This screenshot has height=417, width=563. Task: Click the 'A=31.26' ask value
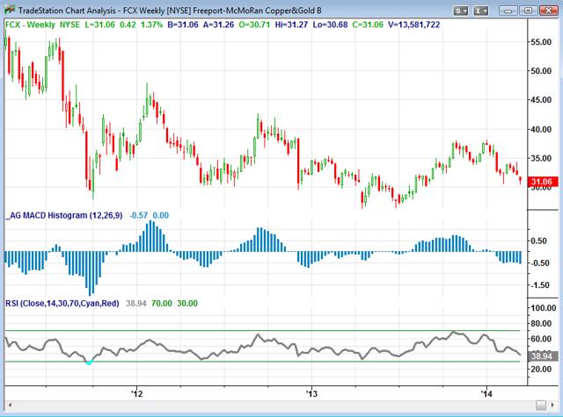(218, 25)
